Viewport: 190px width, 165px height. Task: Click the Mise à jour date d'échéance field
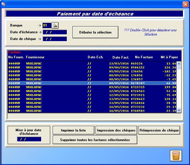click(x=29, y=139)
